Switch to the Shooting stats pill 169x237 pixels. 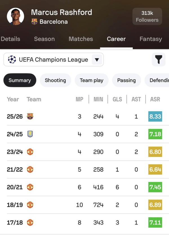coord(55,80)
